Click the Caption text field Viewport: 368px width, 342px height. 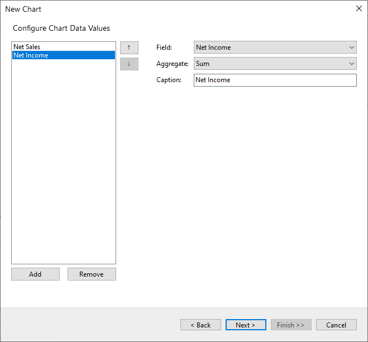click(275, 80)
